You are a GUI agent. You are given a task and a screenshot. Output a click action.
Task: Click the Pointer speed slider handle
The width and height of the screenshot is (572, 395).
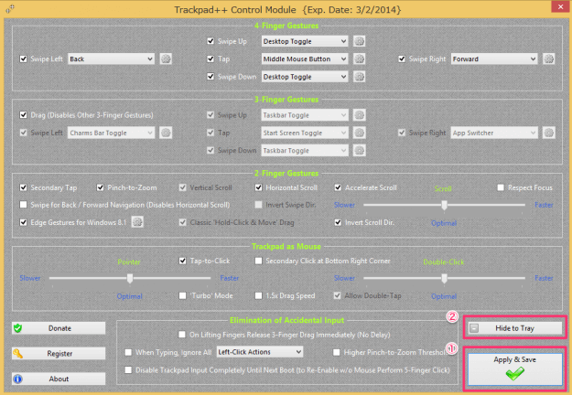click(131, 278)
